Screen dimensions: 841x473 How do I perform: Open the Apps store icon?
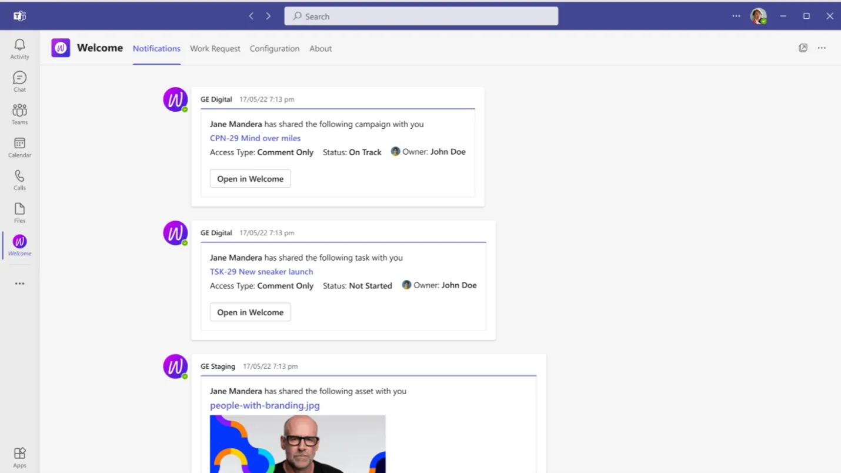[x=19, y=457]
